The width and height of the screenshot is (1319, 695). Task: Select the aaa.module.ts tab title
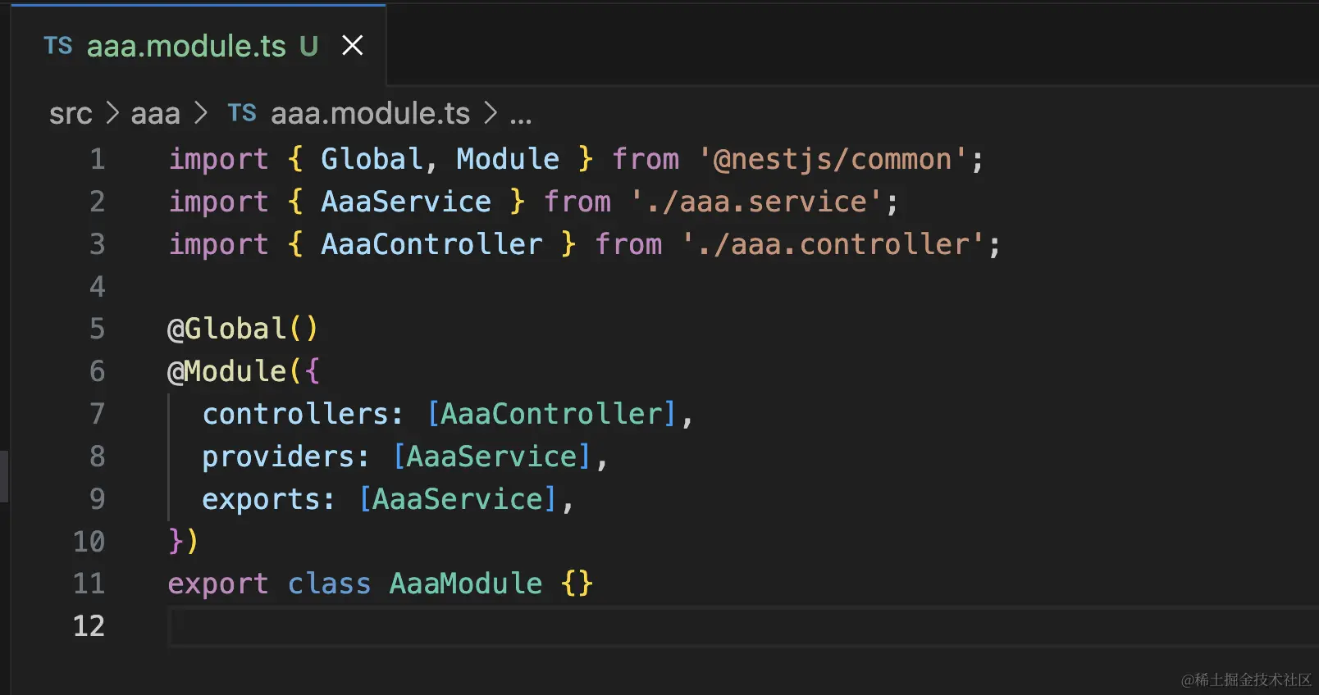tap(186, 47)
